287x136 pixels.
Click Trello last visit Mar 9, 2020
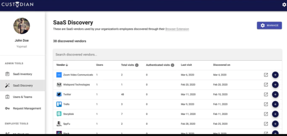click(187, 104)
